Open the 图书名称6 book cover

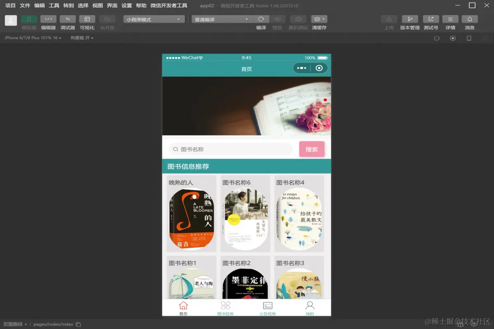pyautogui.click(x=245, y=219)
